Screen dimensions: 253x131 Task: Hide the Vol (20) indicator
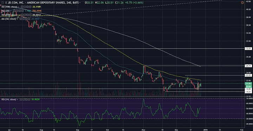coord(14,11)
